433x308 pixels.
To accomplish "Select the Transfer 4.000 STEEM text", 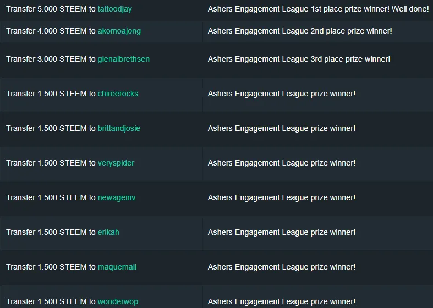I will pos(46,31).
